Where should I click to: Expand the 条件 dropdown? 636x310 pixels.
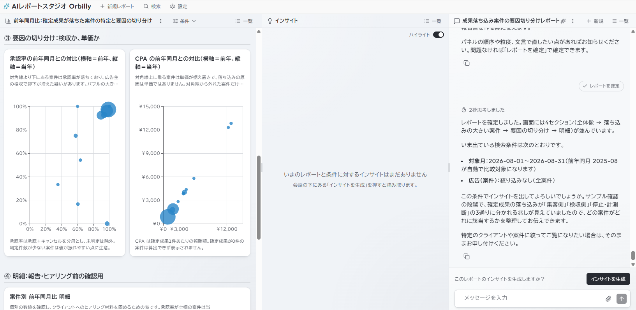click(185, 21)
